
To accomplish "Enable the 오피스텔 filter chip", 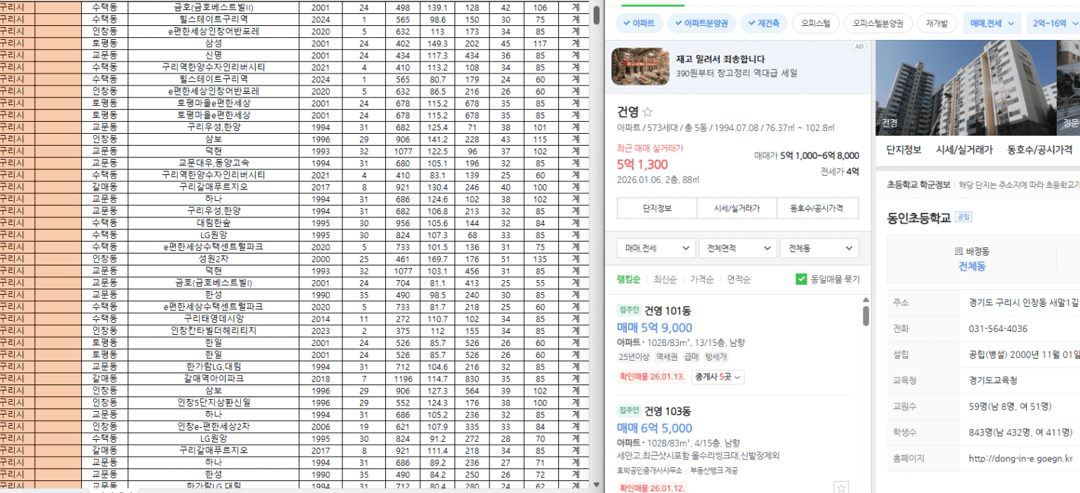I will 816,24.
